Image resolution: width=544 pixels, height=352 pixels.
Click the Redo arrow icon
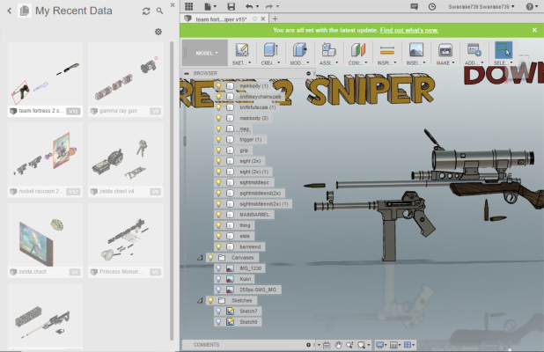[x=268, y=6]
